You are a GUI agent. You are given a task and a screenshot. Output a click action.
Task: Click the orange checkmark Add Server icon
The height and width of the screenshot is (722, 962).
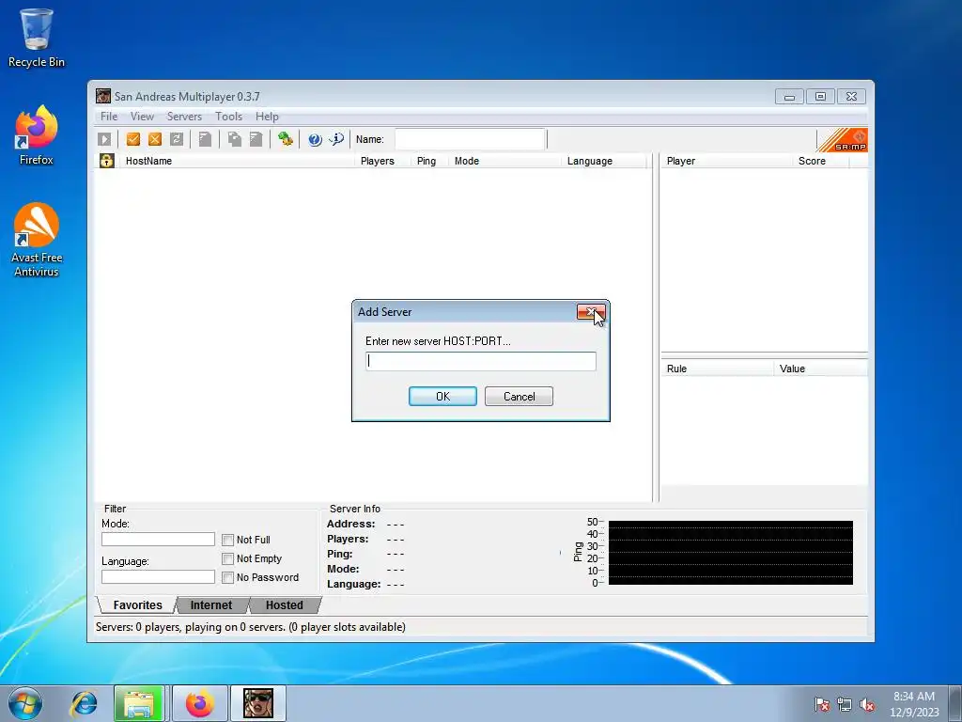133,139
